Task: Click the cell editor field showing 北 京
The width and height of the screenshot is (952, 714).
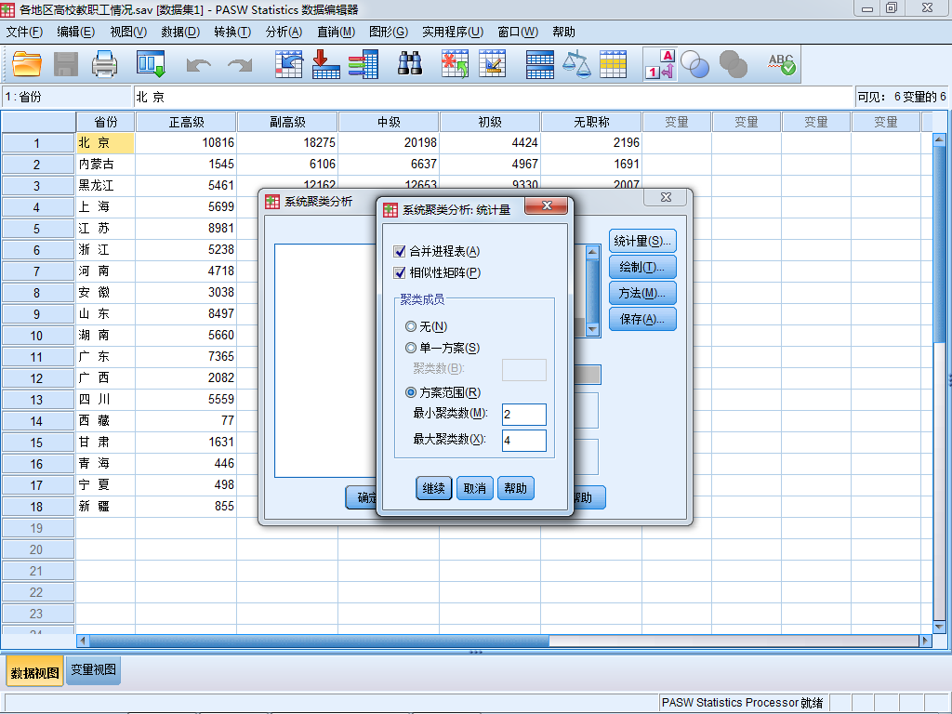Action: 493,97
